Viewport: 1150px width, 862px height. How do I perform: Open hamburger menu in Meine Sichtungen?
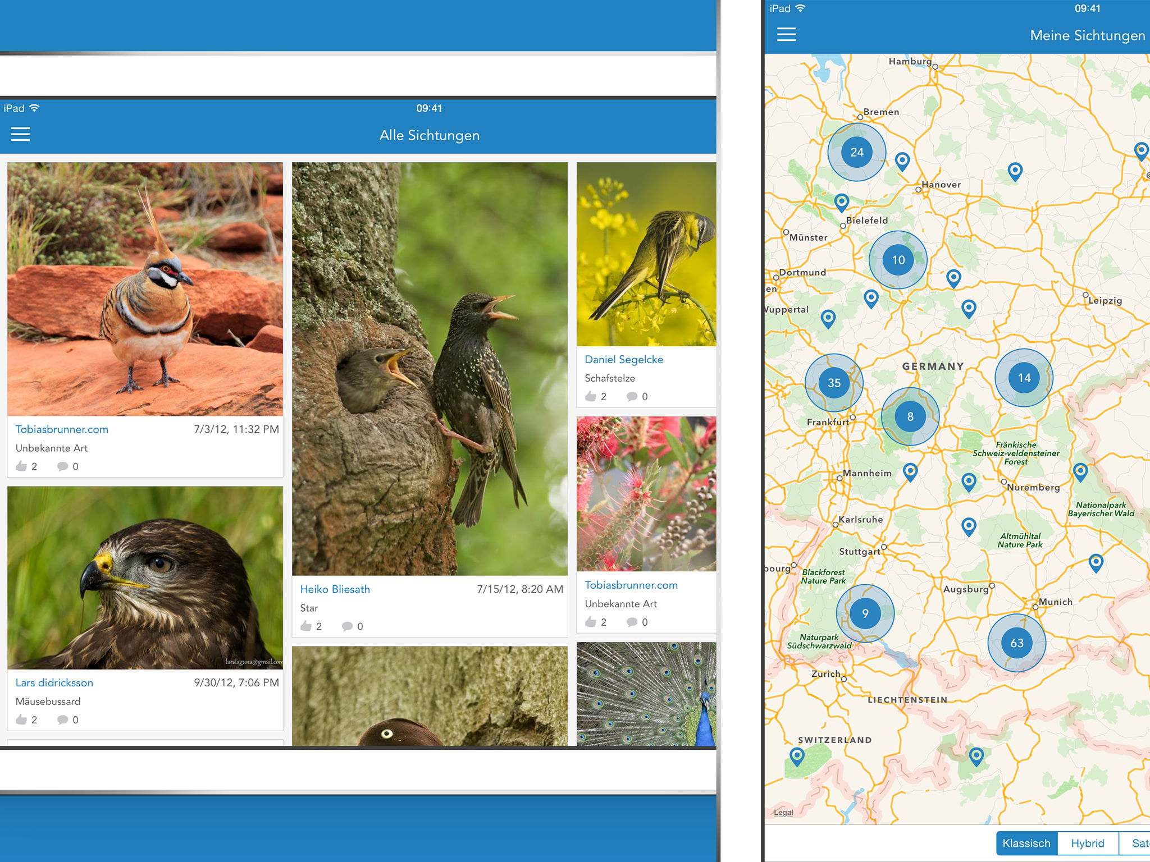pyautogui.click(x=786, y=35)
